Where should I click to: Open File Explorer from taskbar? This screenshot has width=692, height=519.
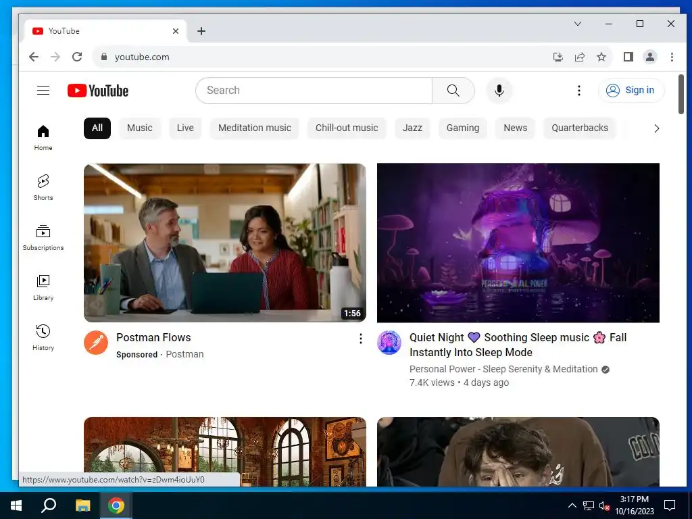(x=82, y=505)
